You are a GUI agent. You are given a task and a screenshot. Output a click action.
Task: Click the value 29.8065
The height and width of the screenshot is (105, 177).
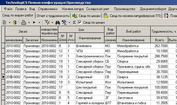point(162,61)
